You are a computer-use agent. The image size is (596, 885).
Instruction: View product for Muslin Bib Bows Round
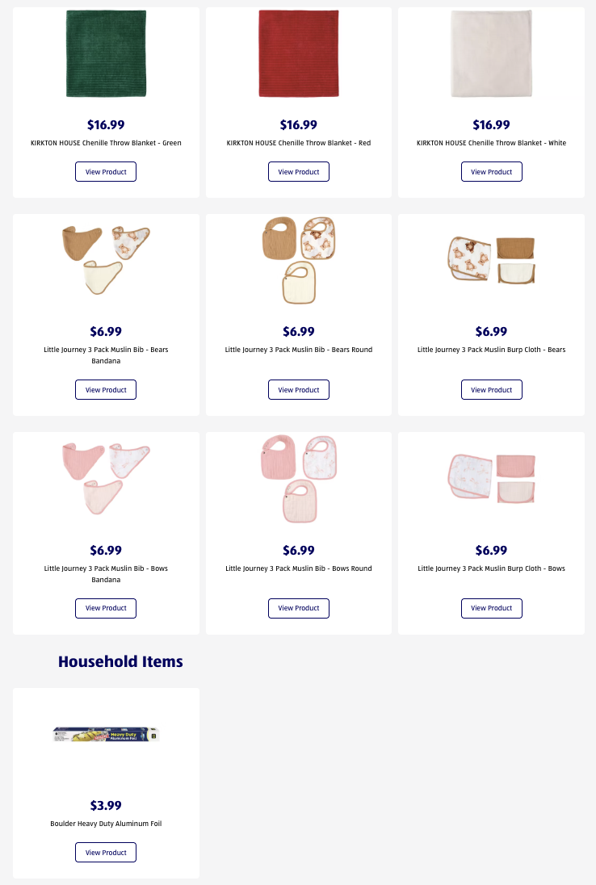[299, 608]
